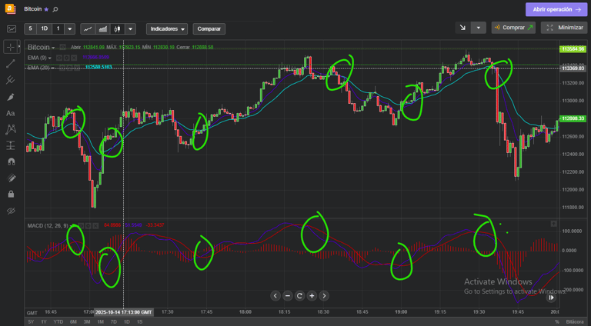Image resolution: width=591 pixels, height=326 pixels.
Task: Open the asset search magnifier
Action: pyautogui.click(x=55, y=9)
